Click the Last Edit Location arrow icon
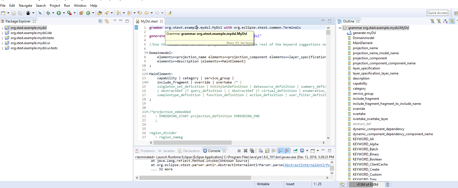Viewport: 458px width, 188px height. coord(140,13)
